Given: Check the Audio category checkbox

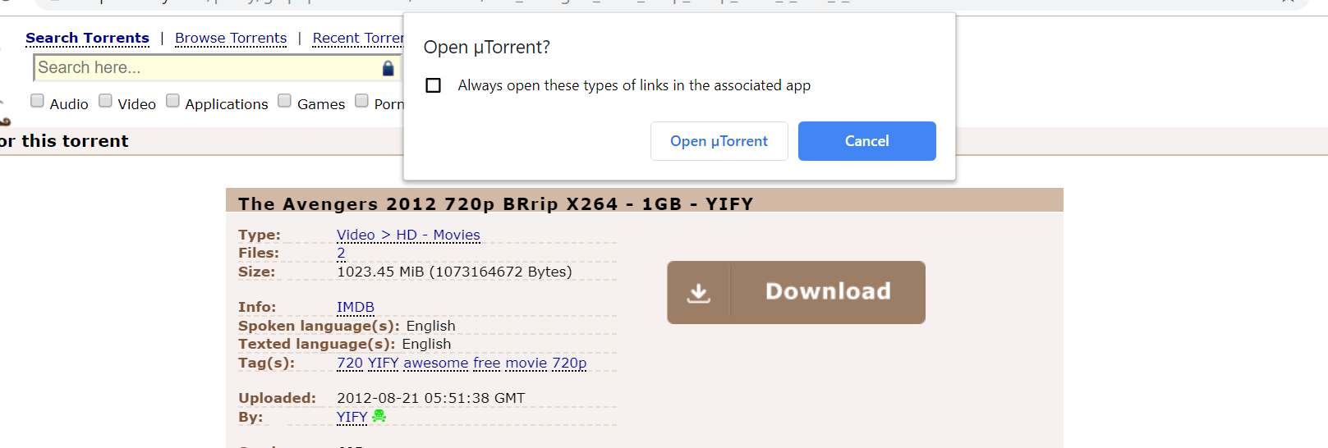Looking at the screenshot, I should coord(37,101).
